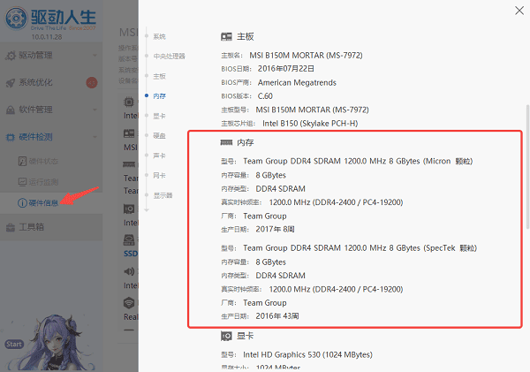Click the Start button on mascot
530x372 pixels.
point(13,344)
